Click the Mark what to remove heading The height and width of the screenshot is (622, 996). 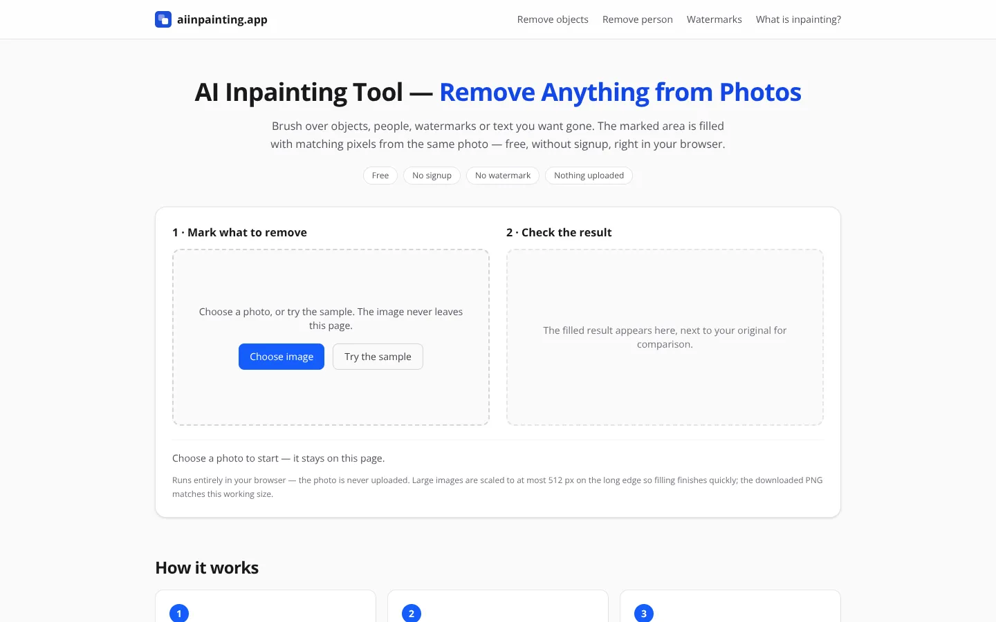(239, 232)
